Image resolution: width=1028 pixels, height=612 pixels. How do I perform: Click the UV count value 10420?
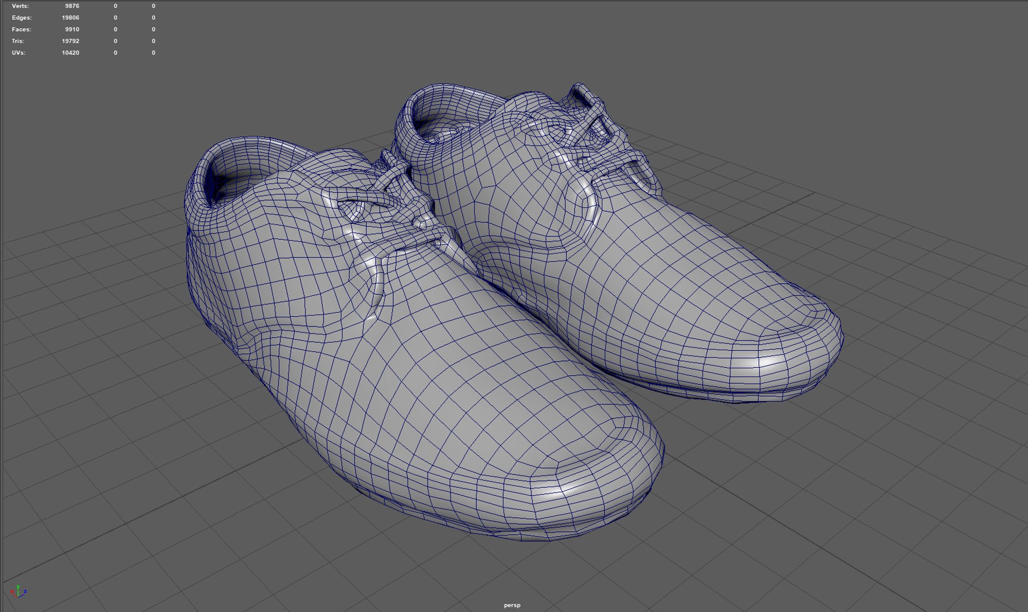click(70, 53)
